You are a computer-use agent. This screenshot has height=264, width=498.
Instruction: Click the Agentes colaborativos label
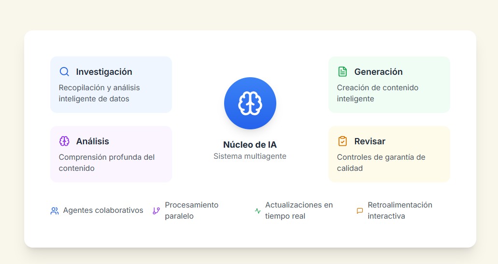click(103, 210)
